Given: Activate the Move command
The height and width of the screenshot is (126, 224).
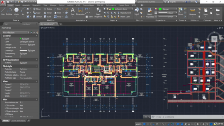Looking at the screenshot, I should tap(37, 9).
